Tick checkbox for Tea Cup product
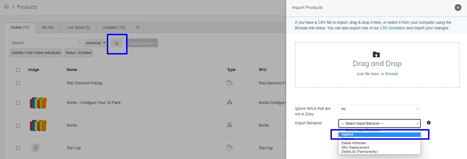The width and height of the screenshot is (467, 159). click(18, 148)
